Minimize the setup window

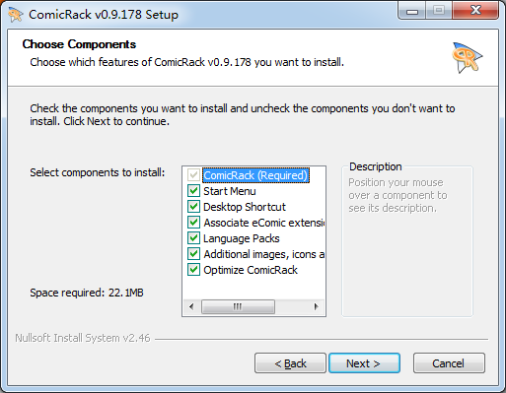point(412,11)
